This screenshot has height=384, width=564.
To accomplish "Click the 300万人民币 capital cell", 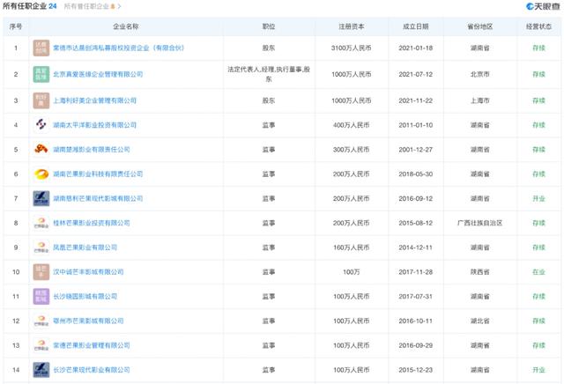I will point(352,150).
